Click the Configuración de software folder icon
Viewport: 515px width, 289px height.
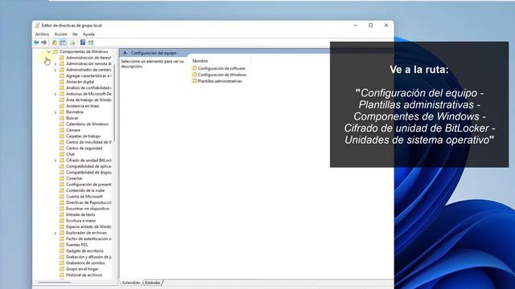tap(194, 68)
